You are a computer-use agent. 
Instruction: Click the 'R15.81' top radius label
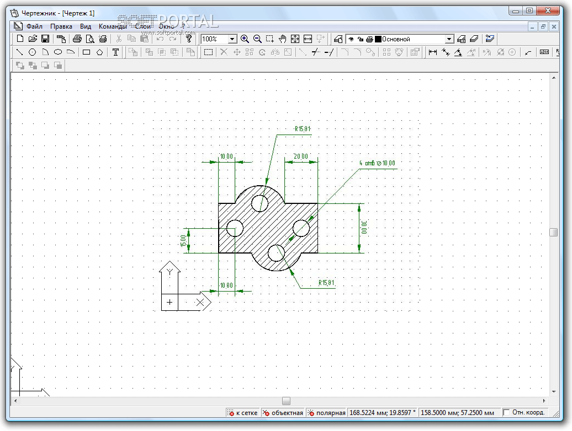(303, 129)
